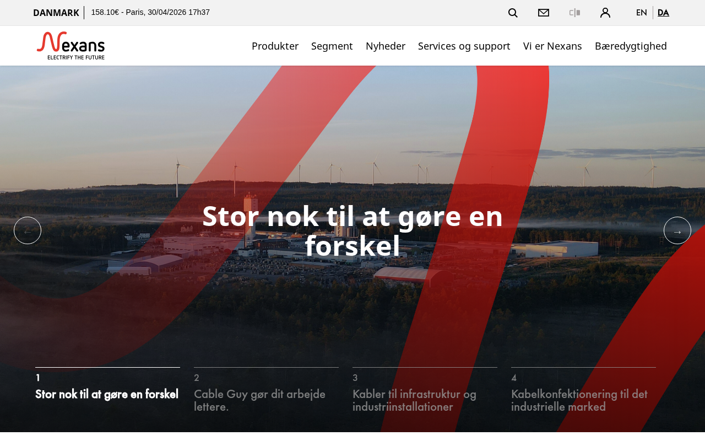Viewport: 705px width, 441px height.
Task: Open the Vi er Nexans menu
Action: point(552,46)
